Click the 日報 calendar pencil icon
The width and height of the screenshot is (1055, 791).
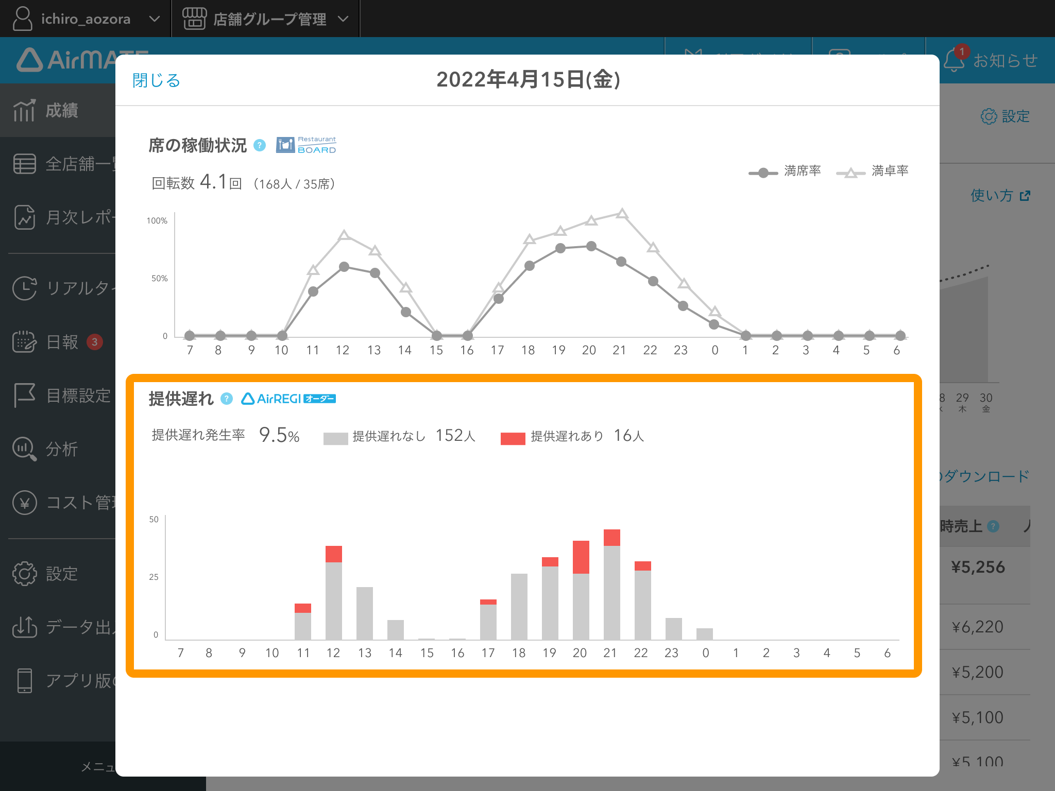24,342
